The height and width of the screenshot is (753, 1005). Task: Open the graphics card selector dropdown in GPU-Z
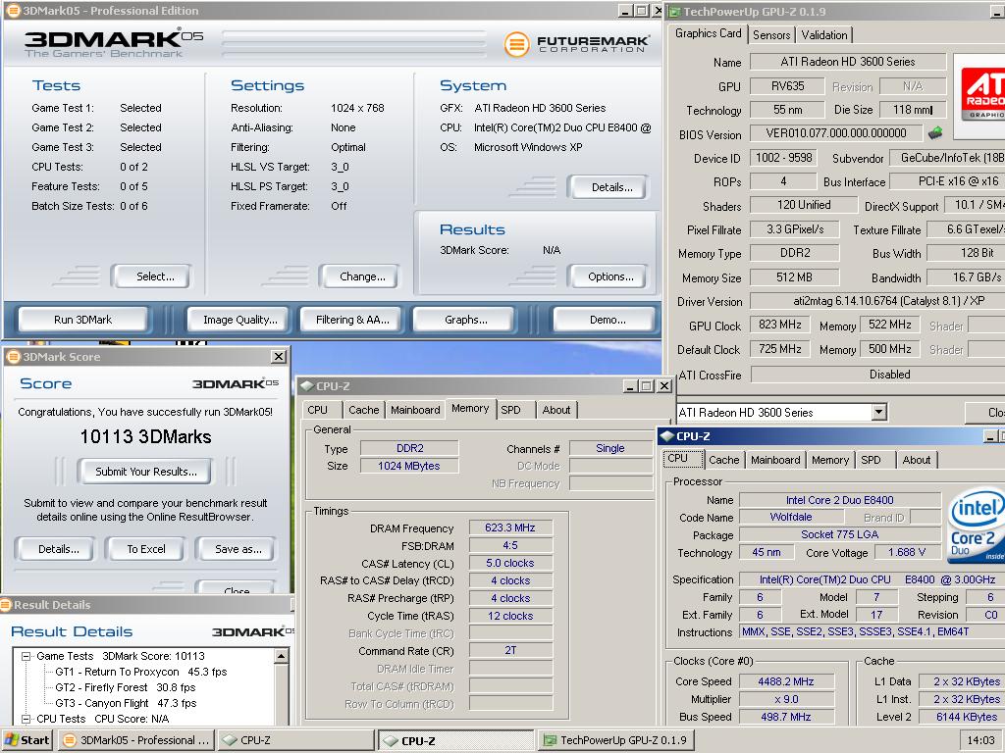tap(879, 413)
